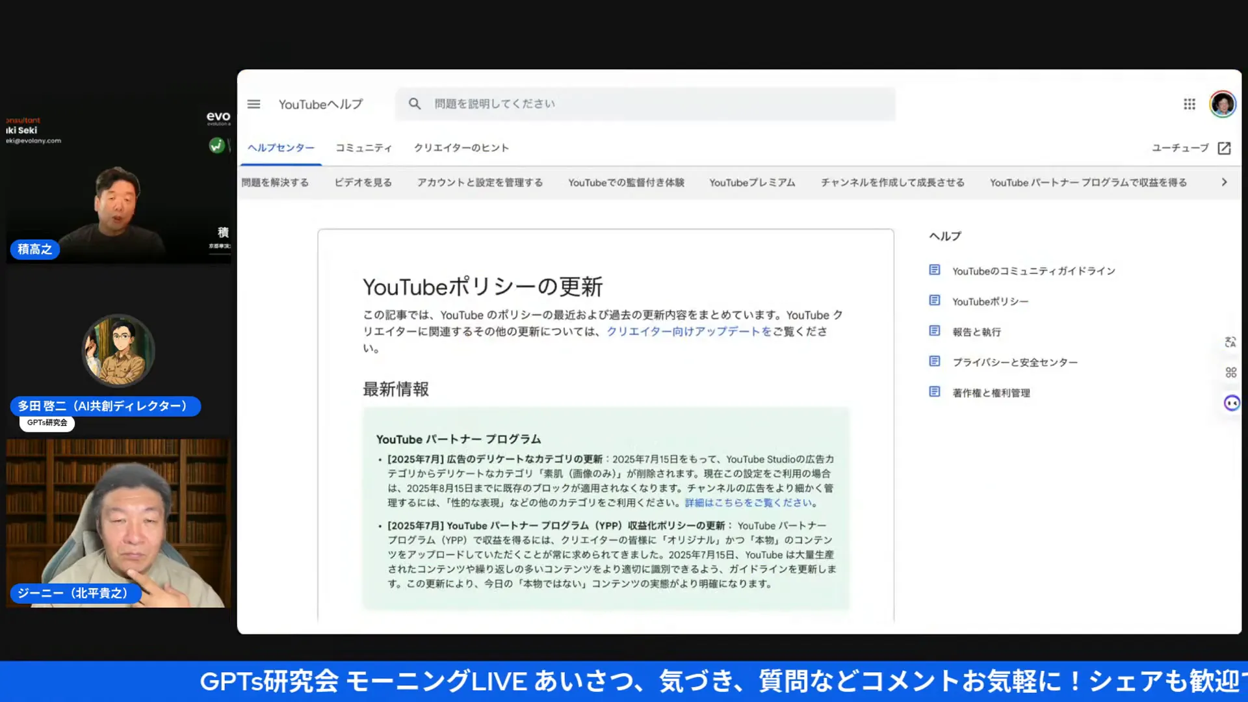1248x702 pixels.
Task: Open アカウントと設定を管理する category
Action: 480,183
